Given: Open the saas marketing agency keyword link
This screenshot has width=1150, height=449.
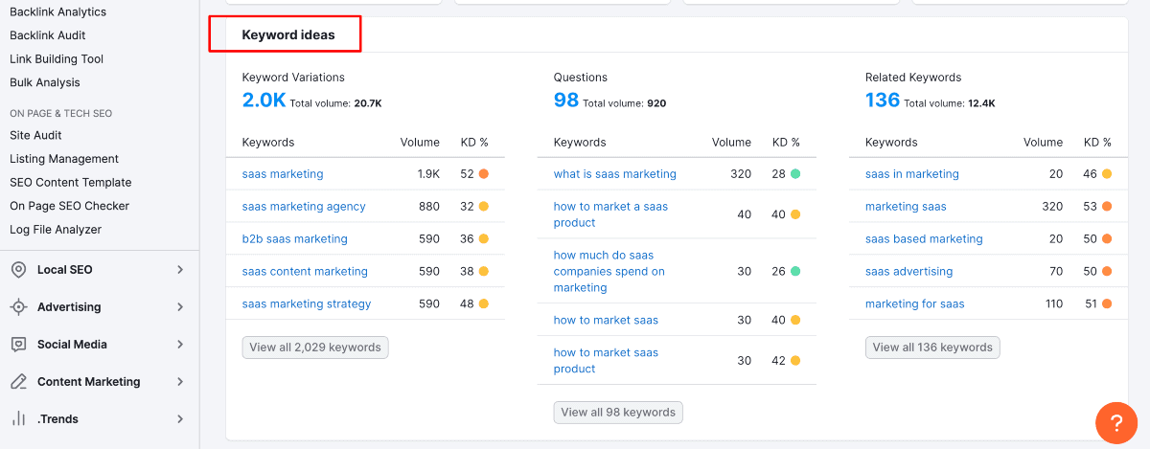Looking at the screenshot, I should pos(304,207).
